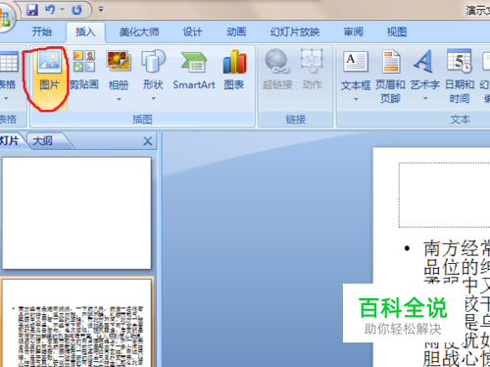Expand the 表格 dropdown arrow
490x367 pixels.
pos(6,98)
